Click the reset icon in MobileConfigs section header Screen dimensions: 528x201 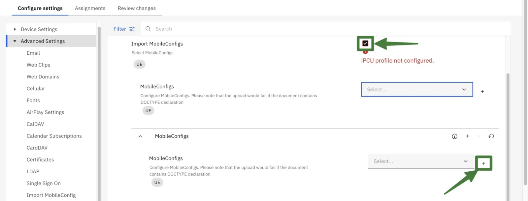coord(491,136)
